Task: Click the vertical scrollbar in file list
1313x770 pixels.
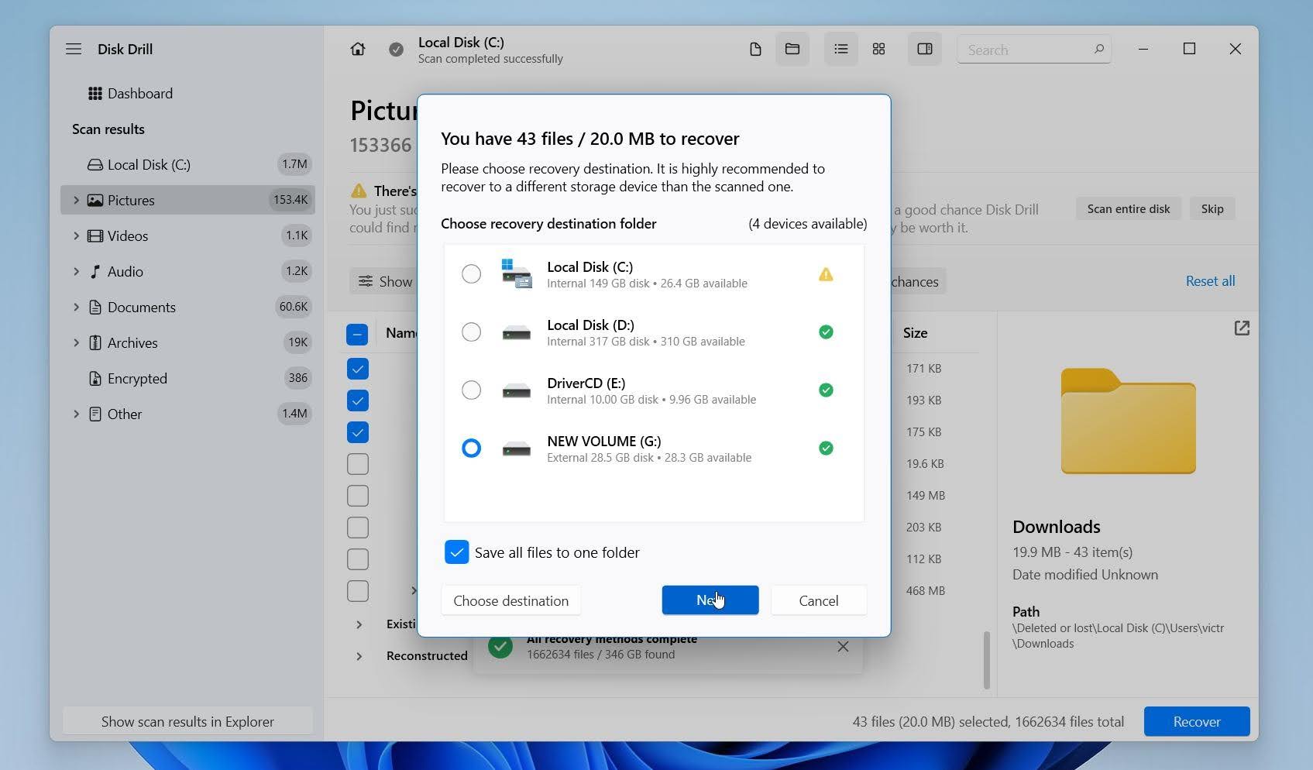Action: click(x=986, y=660)
